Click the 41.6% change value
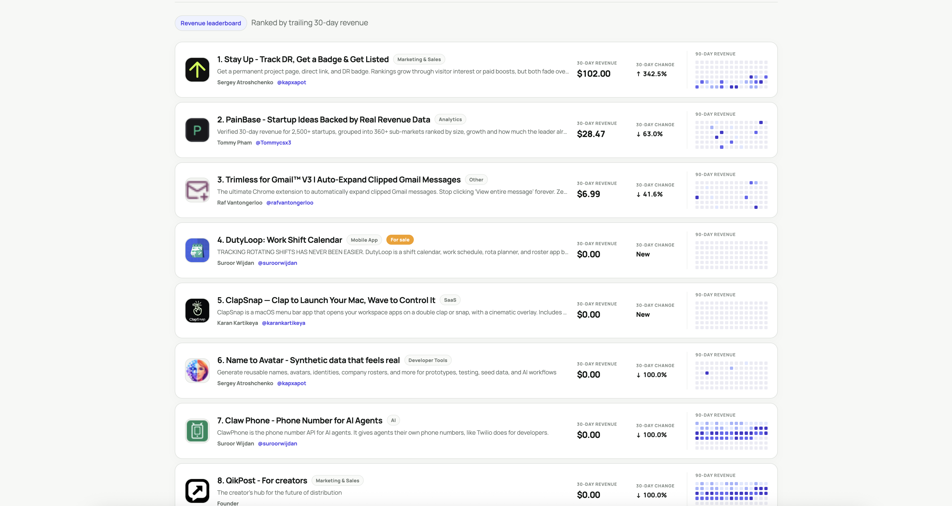 (x=649, y=194)
